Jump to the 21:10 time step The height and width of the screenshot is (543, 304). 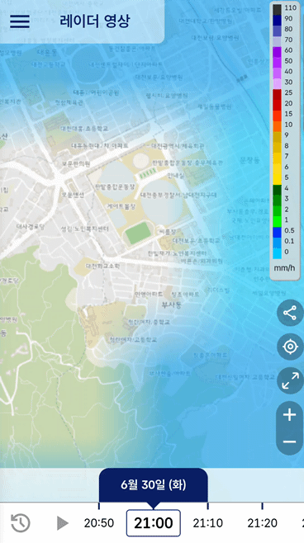coord(207,523)
